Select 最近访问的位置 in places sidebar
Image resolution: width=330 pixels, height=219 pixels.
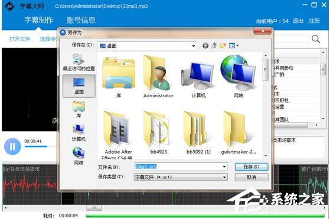pos(79,62)
